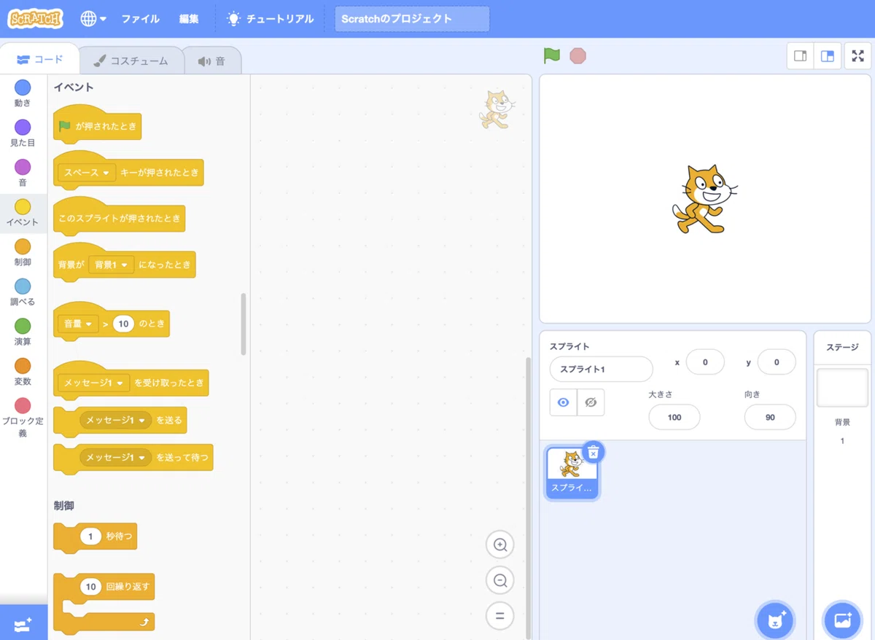The width and height of the screenshot is (875, 640).
Task: Open チュートリアル tutorials
Action: coord(271,19)
